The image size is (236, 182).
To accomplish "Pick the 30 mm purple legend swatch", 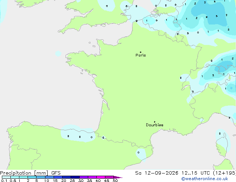I will click(x=84, y=177).
